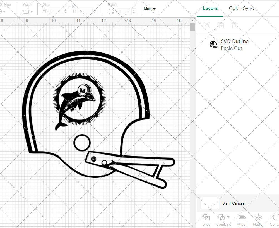Select the Blank Canvas swatch
The image size is (279, 228).
(210, 203)
